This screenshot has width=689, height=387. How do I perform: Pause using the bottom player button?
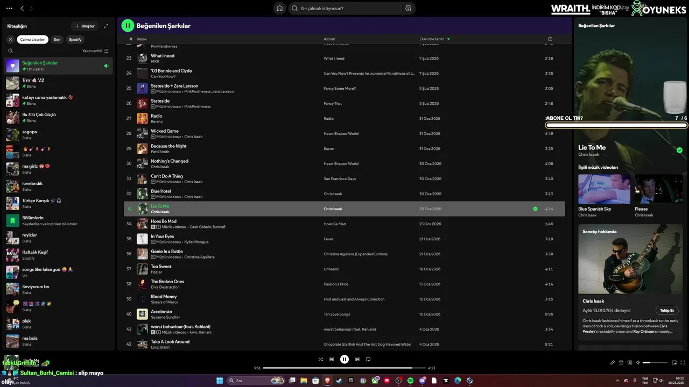tap(344, 359)
